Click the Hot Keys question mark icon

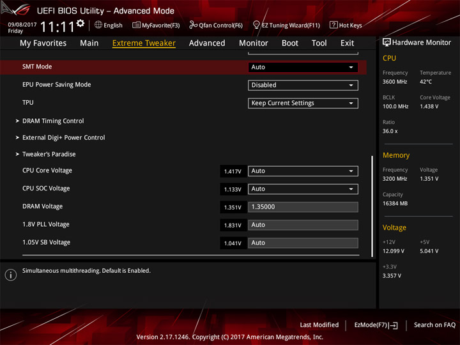pyautogui.click(x=333, y=25)
